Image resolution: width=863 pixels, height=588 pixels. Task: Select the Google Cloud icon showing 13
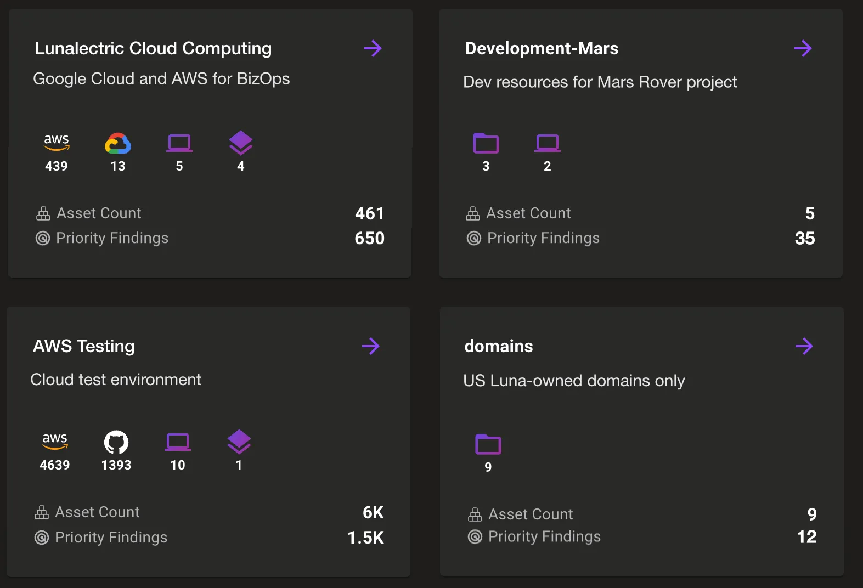pos(118,144)
